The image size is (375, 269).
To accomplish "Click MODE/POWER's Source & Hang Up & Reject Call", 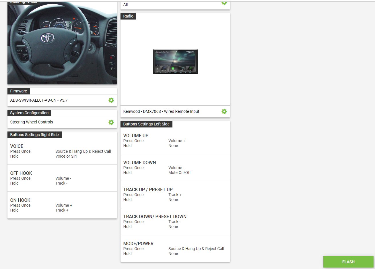I will [196, 249].
